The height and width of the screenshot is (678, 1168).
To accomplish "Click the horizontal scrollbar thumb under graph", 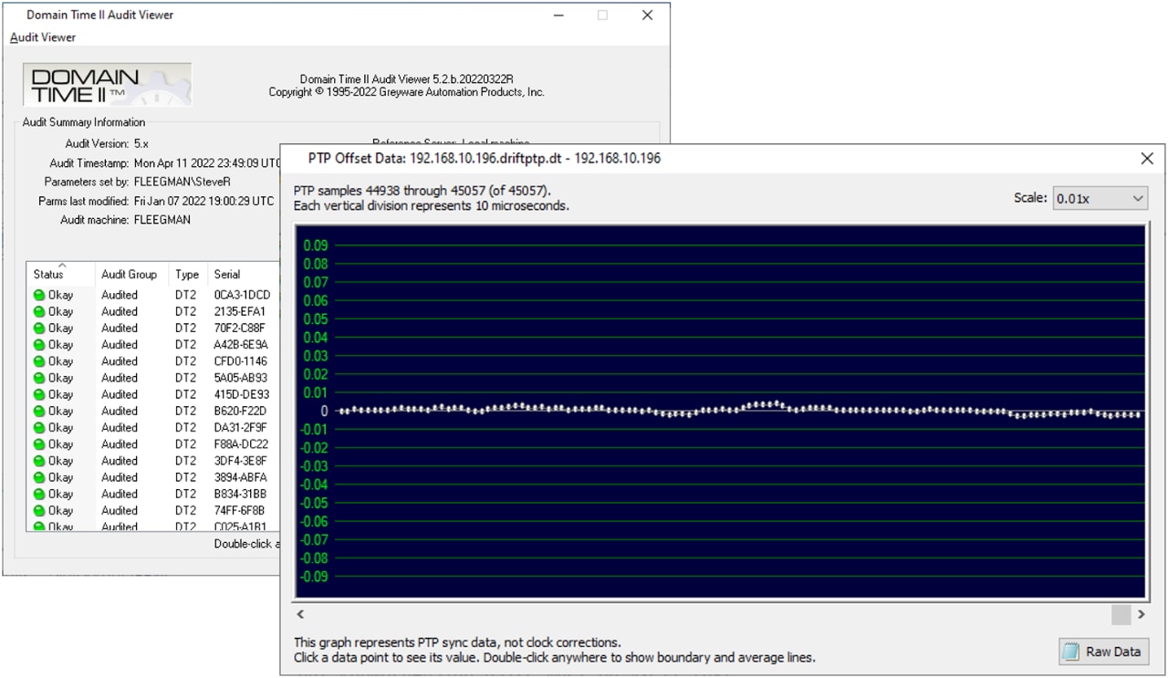I will coord(1121,615).
